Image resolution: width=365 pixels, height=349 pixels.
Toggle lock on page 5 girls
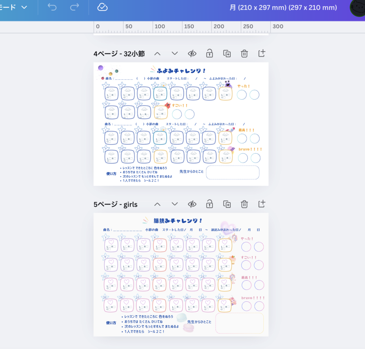coord(209,204)
